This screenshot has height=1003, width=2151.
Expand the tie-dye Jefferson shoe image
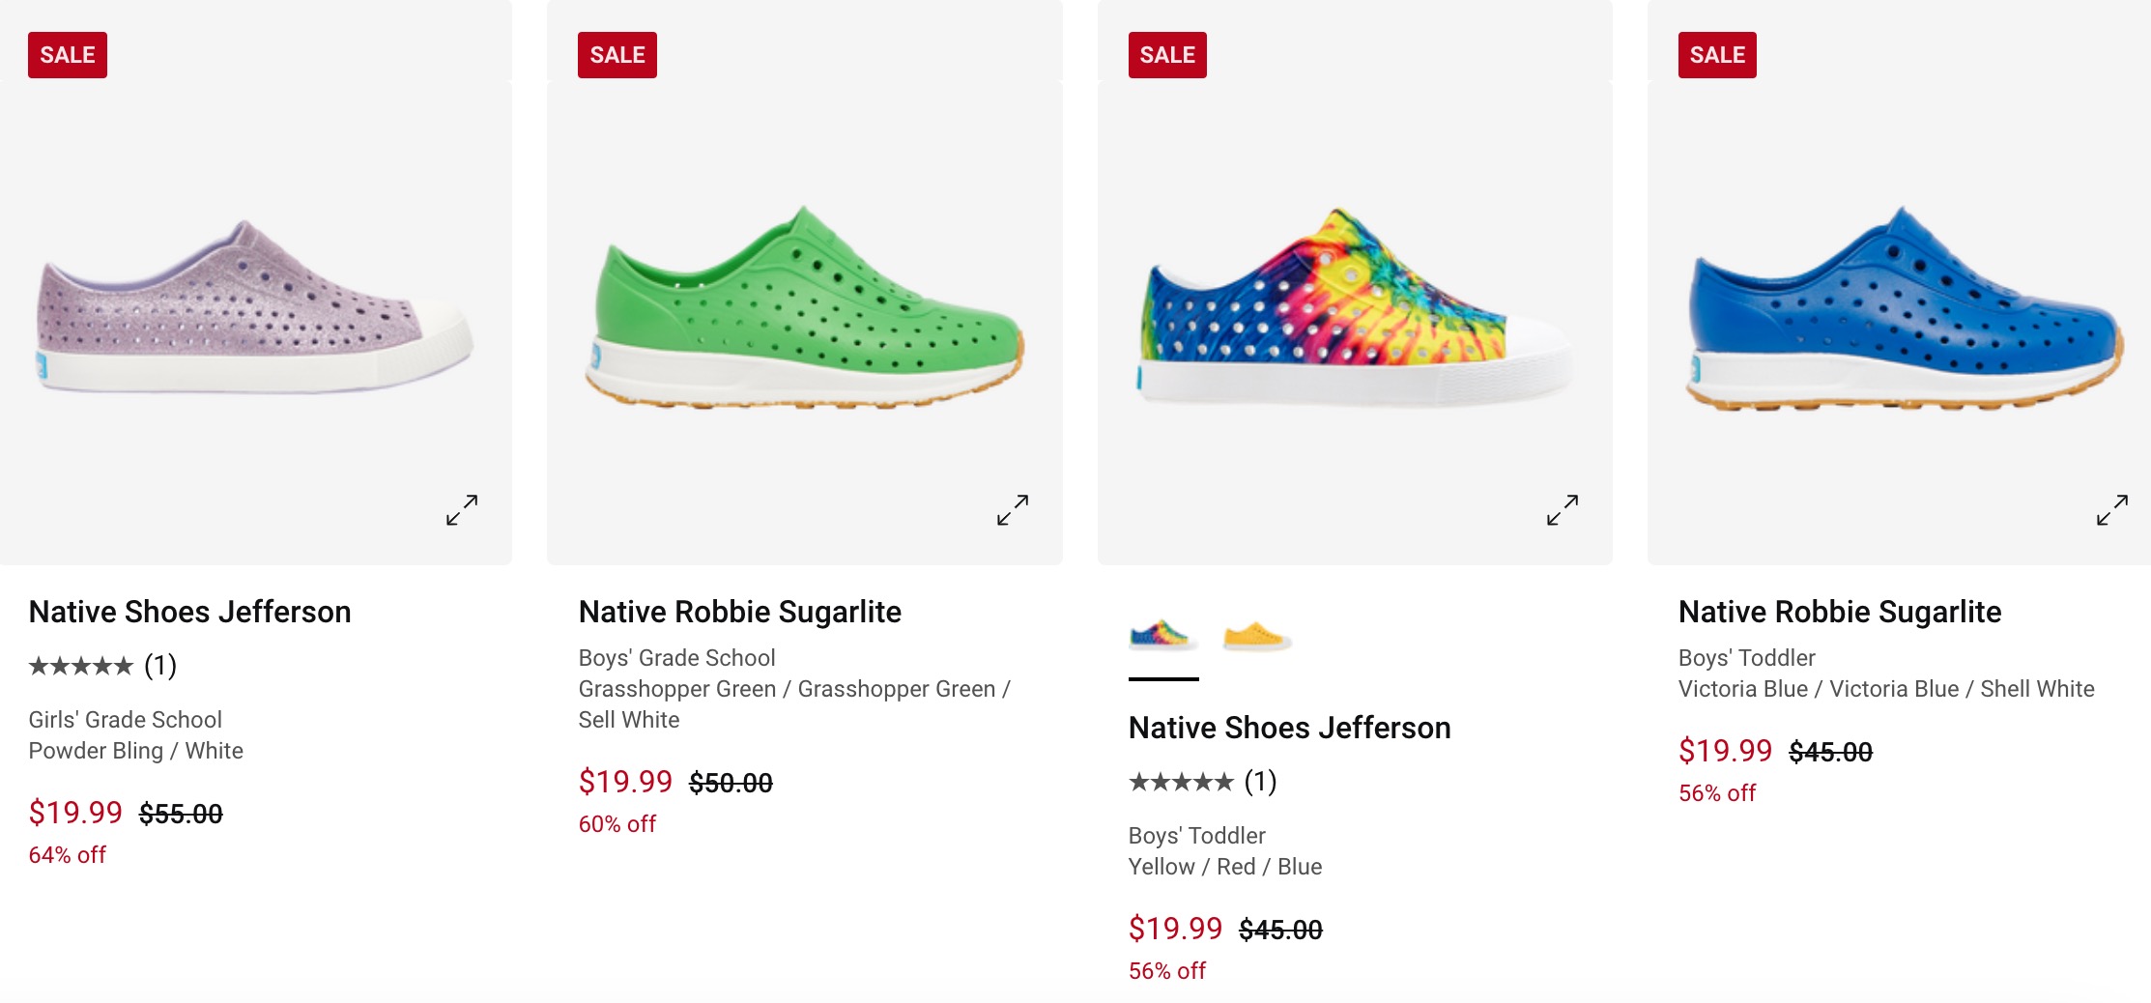pos(1562,509)
